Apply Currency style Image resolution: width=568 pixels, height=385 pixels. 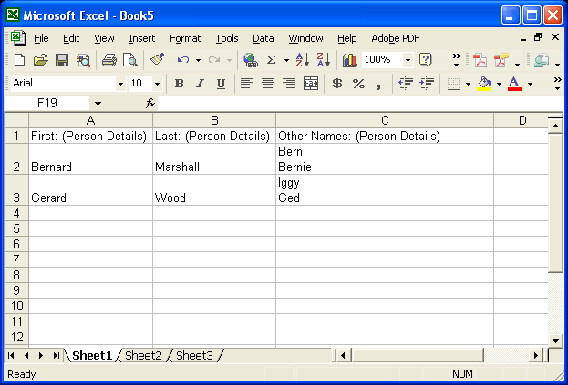(x=337, y=84)
